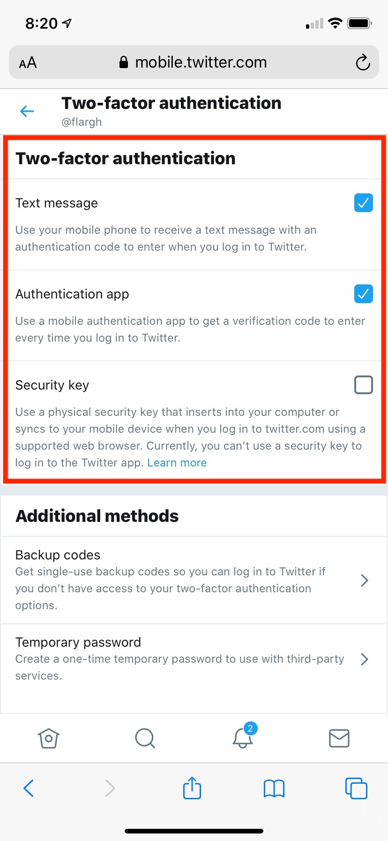The width and height of the screenshot is (388, 841).
Task: Open Backup codes chevron
Action: [x=365, y=581]
